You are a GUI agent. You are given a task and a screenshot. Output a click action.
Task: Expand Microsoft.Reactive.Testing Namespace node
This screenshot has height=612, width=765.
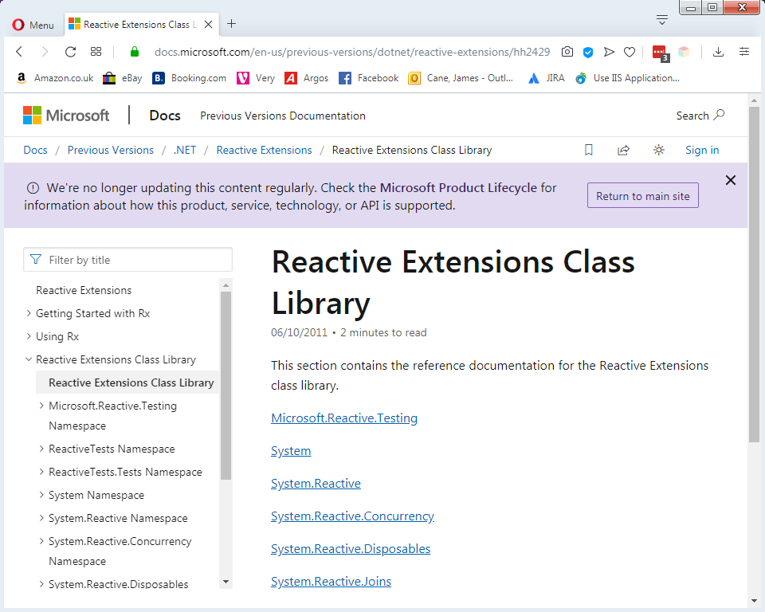pos(41,406)
